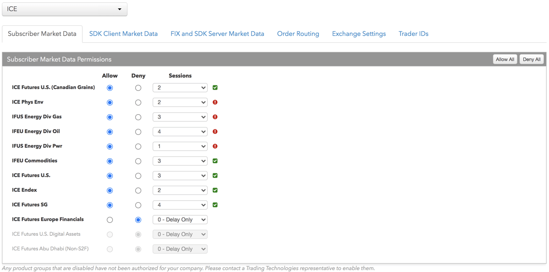Click the Deny column header
This screenshot has height=272, width=549.
[138, 76]
